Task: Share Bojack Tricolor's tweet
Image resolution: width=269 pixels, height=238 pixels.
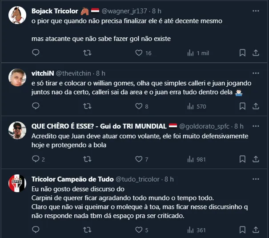Action: coord(256,53)
